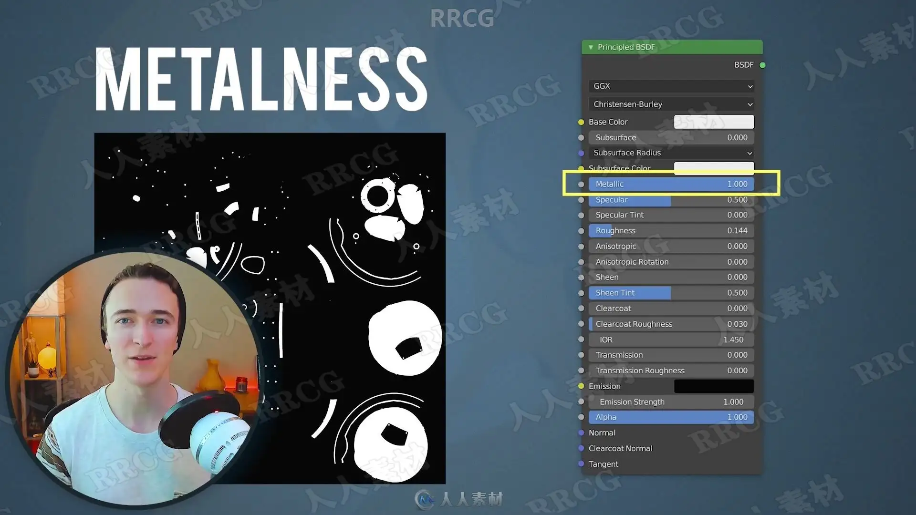Click the Clearcoat Normal input socket
This screenshot has height=515, width=916.
[581, 448]
